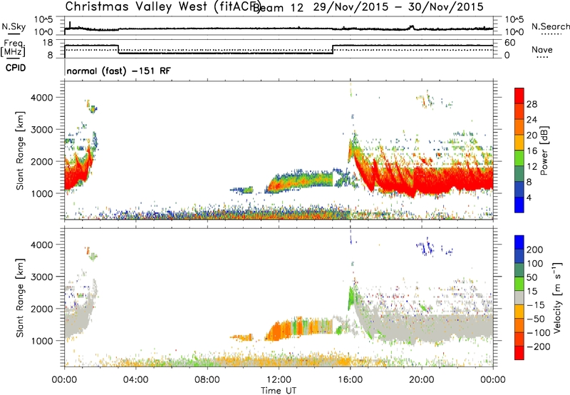Click the 'N.Search' legend label
The width and height of the screenshot is (570, 395).
click(551, 26)
